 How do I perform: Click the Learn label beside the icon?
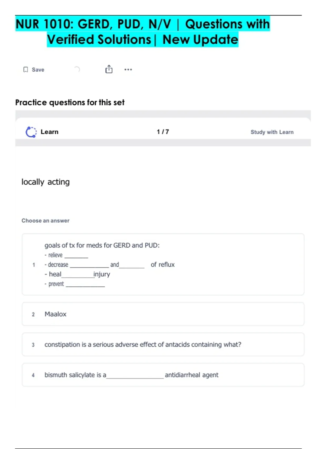tap(49, 132)
